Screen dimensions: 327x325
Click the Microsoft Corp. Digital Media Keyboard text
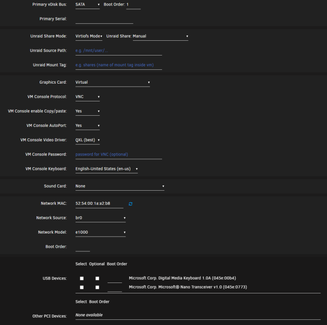(182, 278)
